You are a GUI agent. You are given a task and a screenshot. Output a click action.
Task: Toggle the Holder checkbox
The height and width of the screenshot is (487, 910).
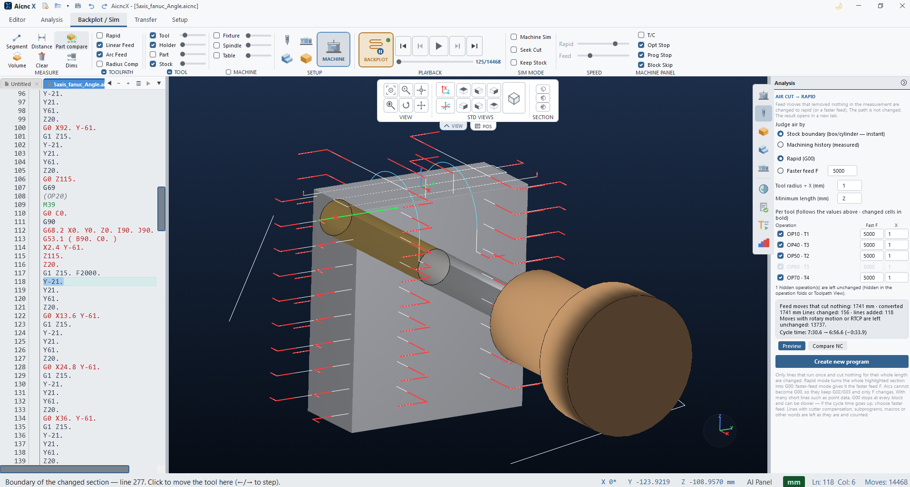coord(153,45)
